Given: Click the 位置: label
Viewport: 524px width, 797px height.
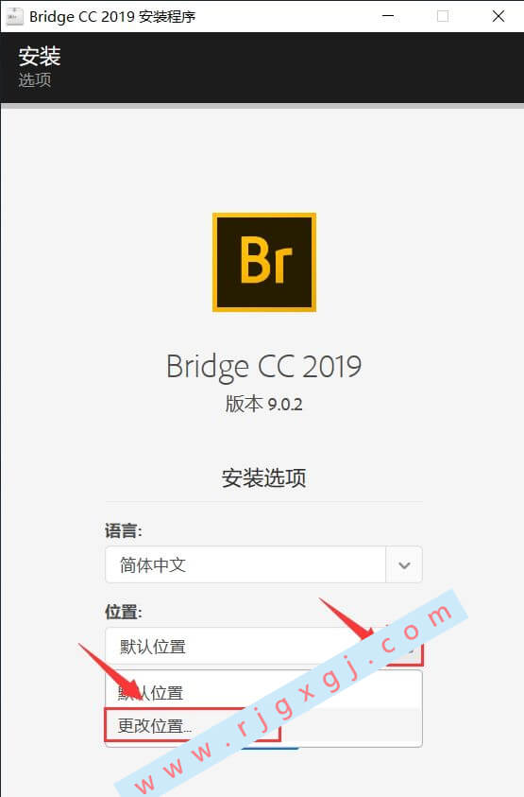Looking at the screenshot, I should tap(124, 612).
